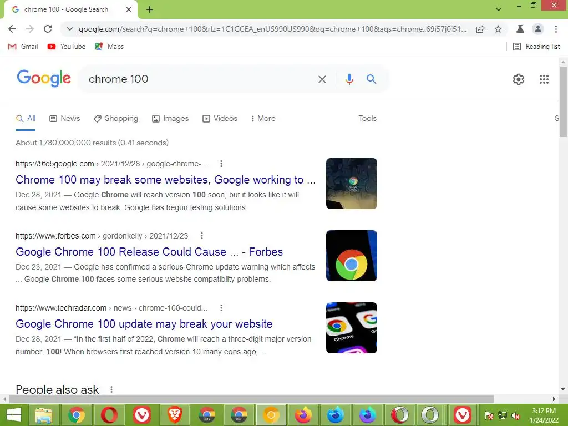Image resolution: width=568 pixels, height=426 pixels.
Task: Click the URL address bar text
Action: (272, 29)
